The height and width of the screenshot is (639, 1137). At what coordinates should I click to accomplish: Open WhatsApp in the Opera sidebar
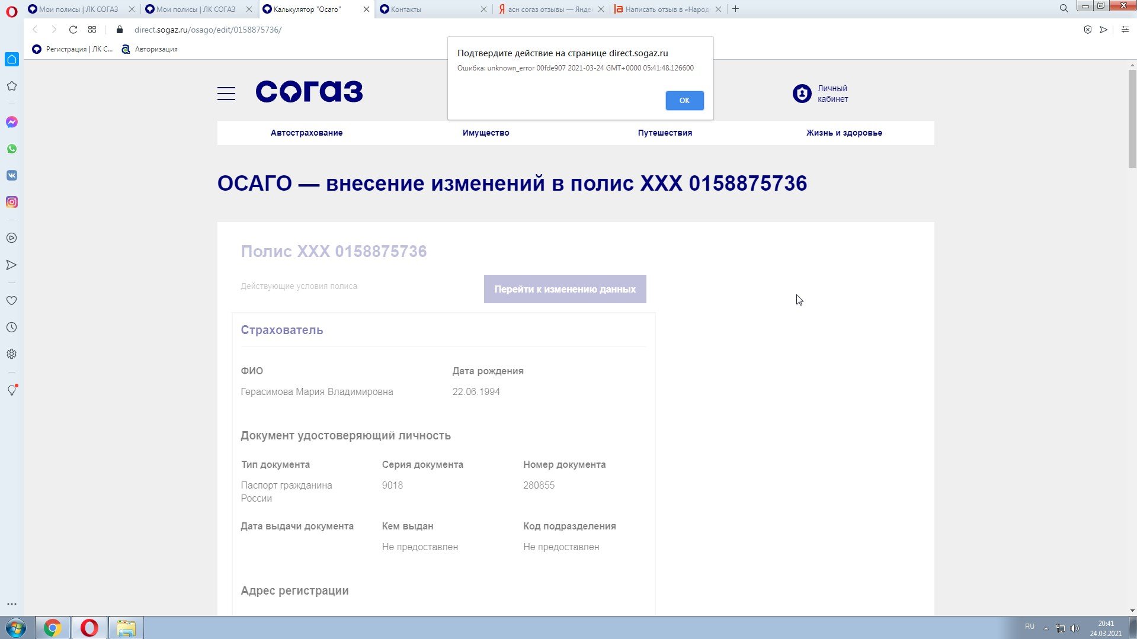pyautogui.click(x=12, y=149)
